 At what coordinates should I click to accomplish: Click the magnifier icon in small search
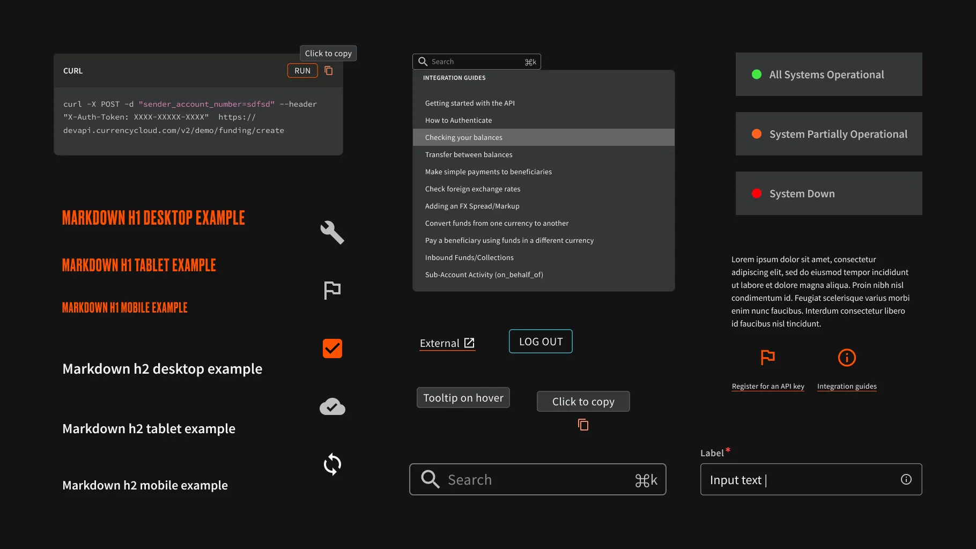423,62
